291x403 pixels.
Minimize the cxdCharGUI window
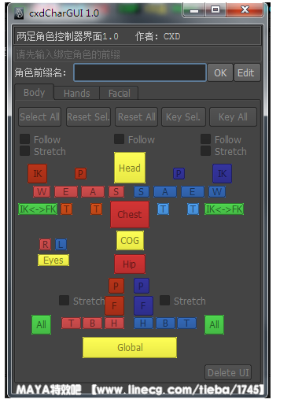[194, 10]
